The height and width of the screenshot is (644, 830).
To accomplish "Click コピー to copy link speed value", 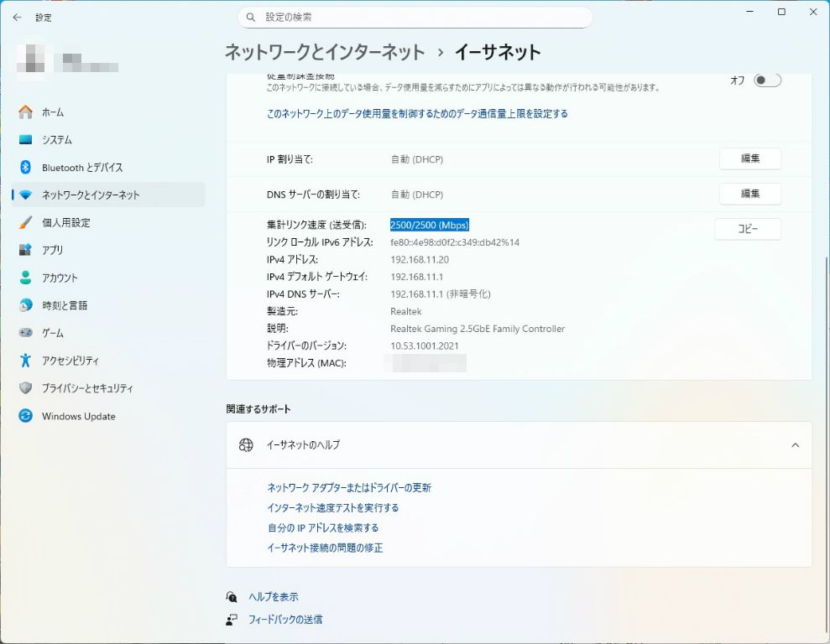I will coord(747,229).
